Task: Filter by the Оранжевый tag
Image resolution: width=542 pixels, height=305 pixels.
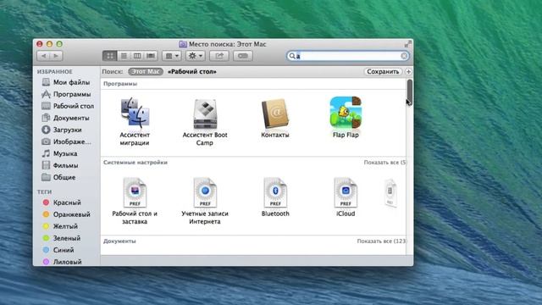Action: click(x=66, y=214)
